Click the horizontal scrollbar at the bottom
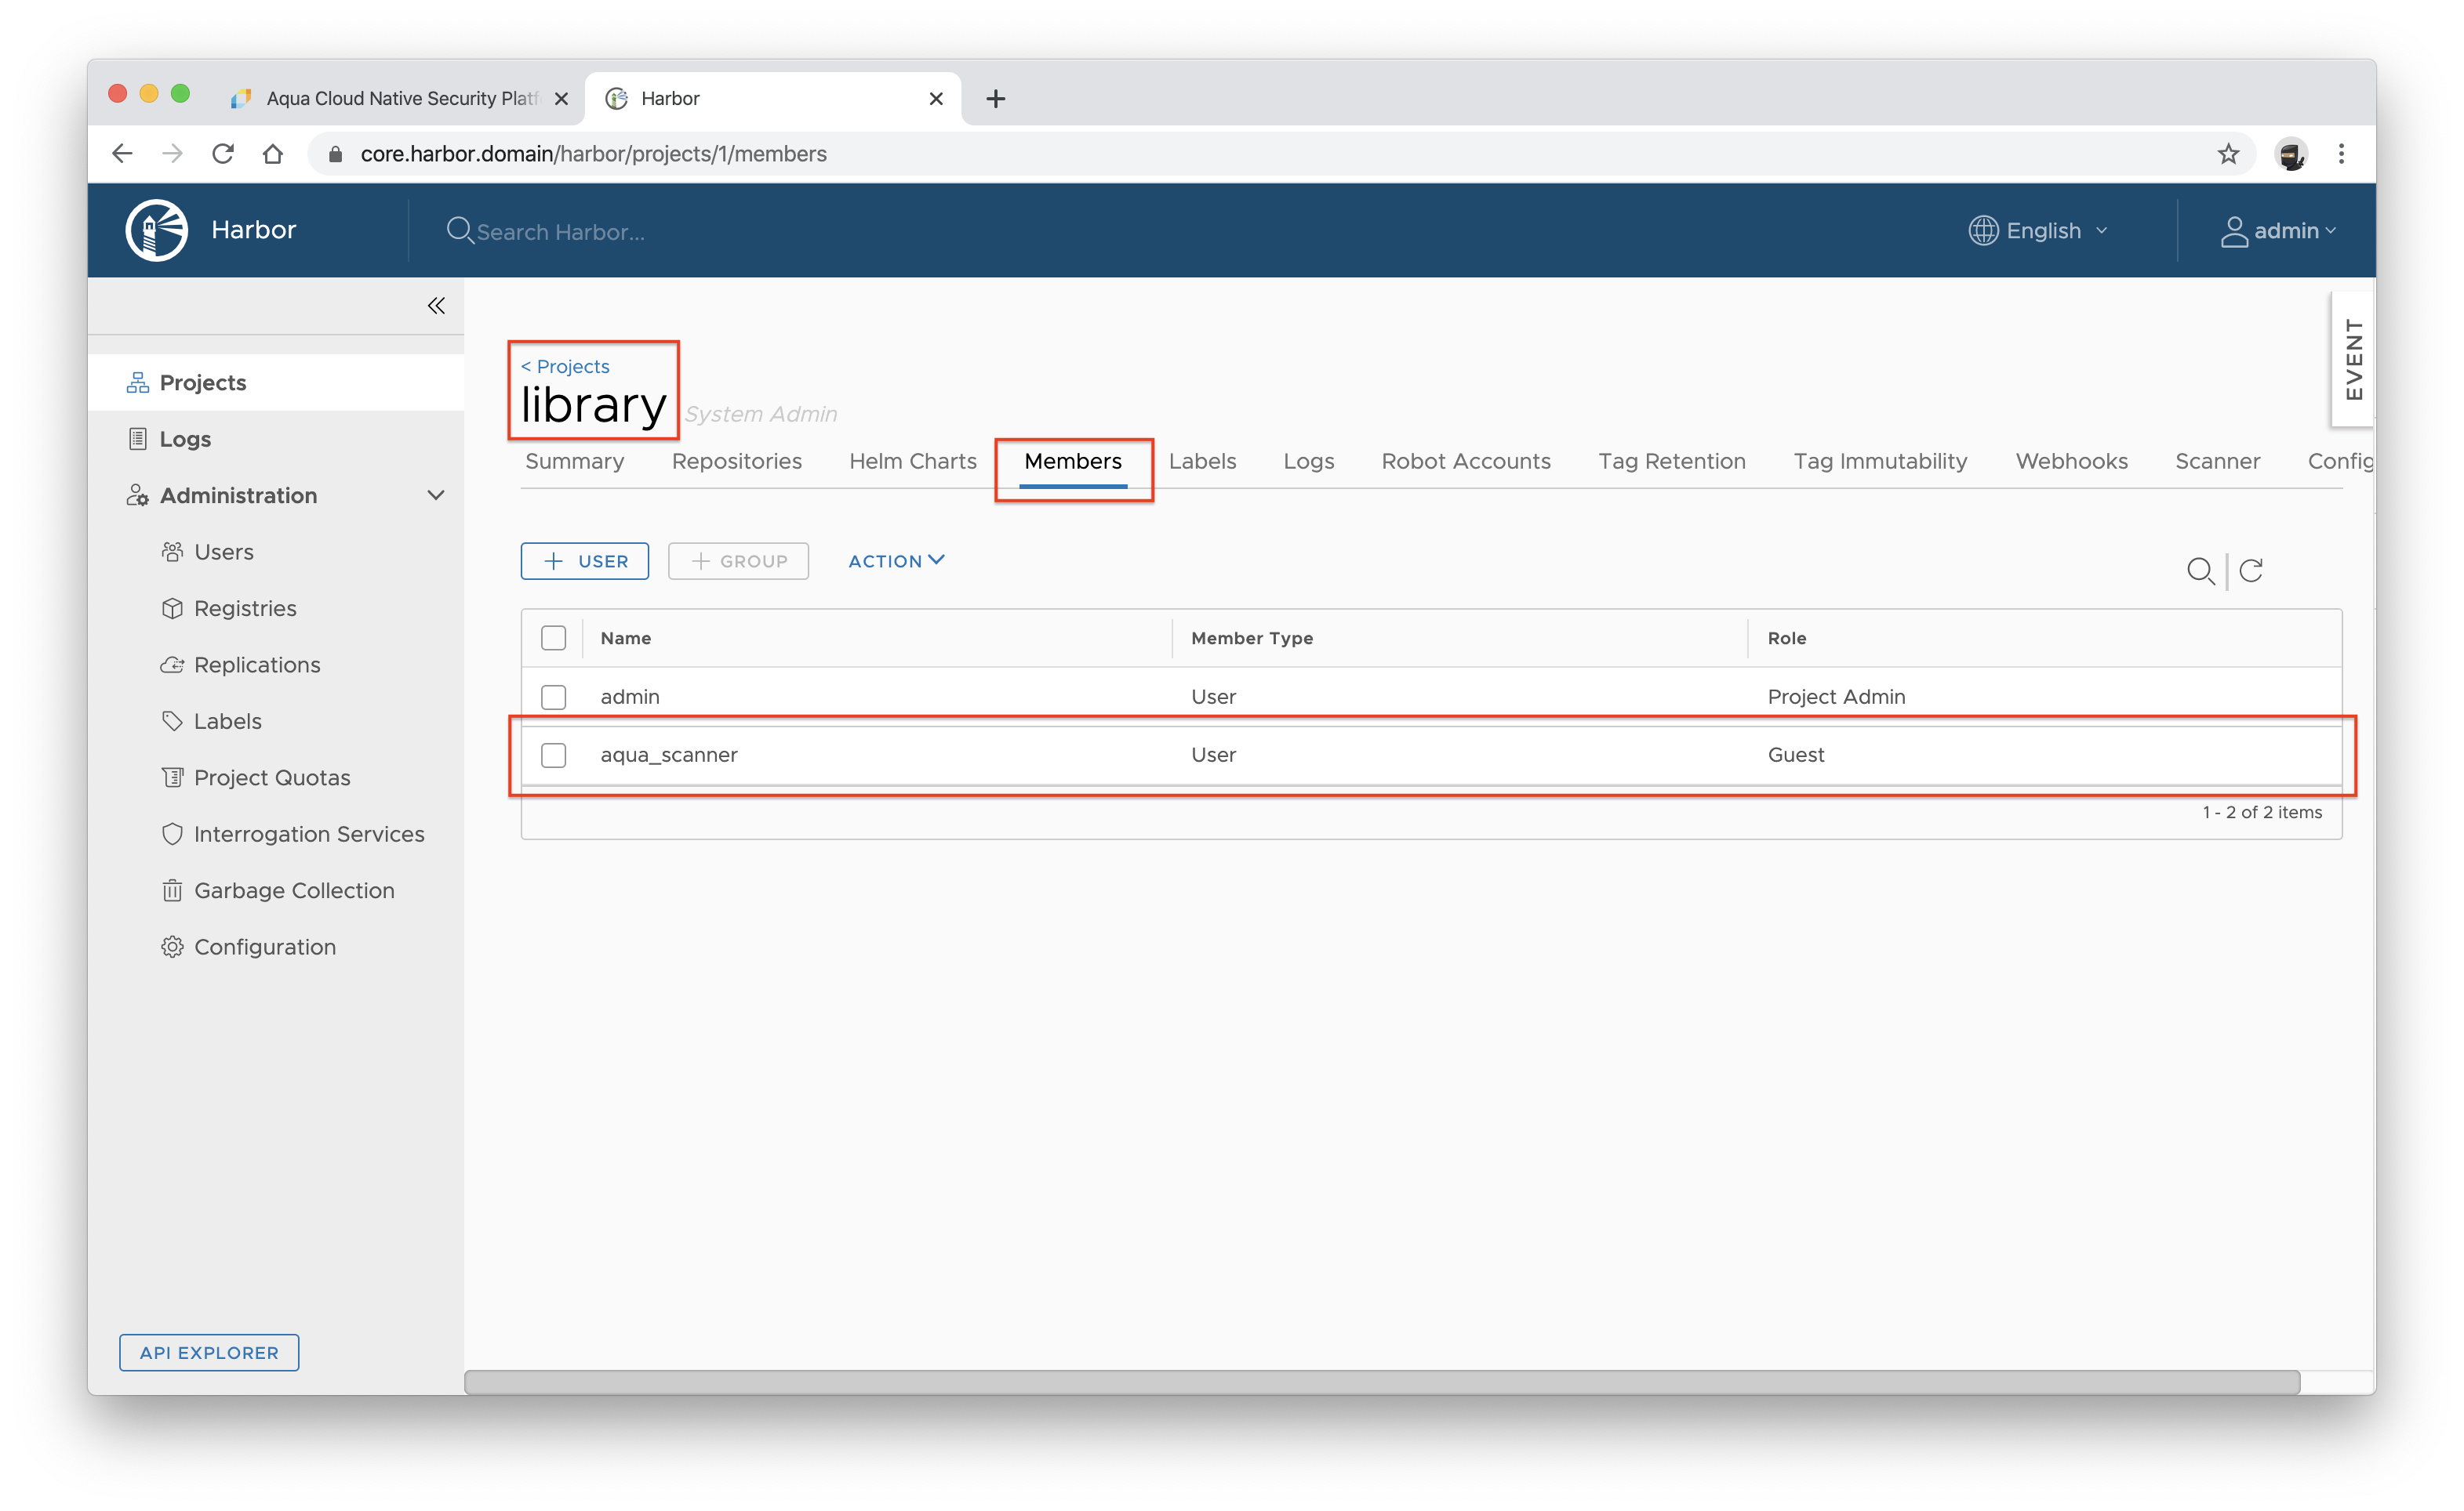Viewport: 2464px width, 1511px height. click(1380, 1382)
